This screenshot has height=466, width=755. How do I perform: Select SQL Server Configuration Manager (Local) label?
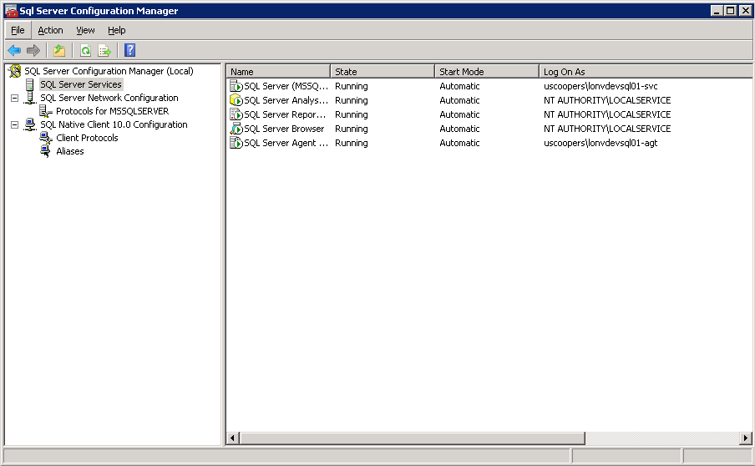pyautogui.click(x=109, y=71)
